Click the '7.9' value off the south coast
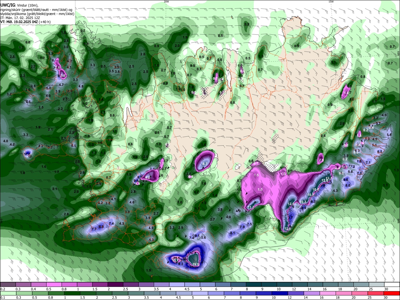Viewport: 400px width, 300px height. pyautogui.click(x=242, y=227)
